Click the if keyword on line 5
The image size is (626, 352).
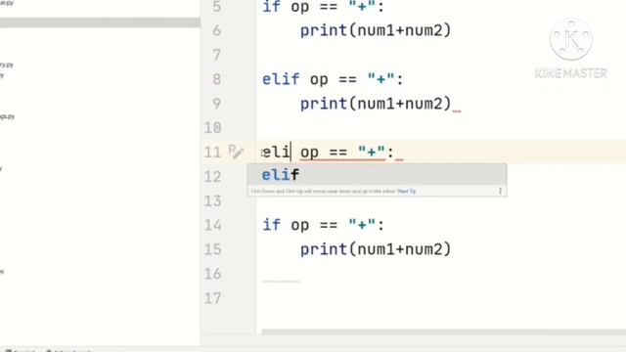[272, 7]
